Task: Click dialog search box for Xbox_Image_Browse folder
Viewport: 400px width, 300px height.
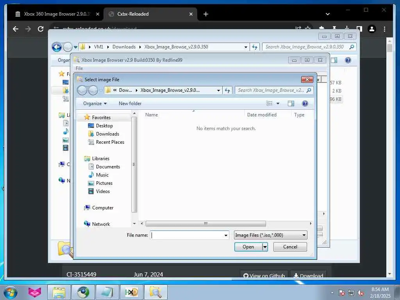Action: coord(274,90)
